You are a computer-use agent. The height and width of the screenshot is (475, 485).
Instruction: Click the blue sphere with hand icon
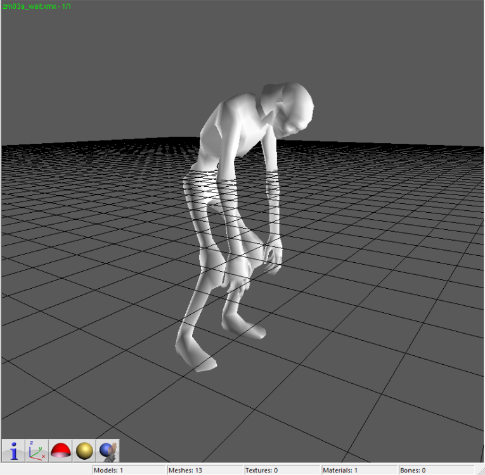click(108, 451)
